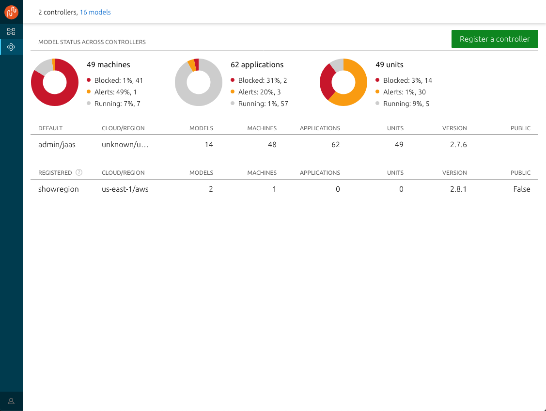Click the 49 machines donut chart
This screenshot has width=546, height=411.
pos(55,82)
